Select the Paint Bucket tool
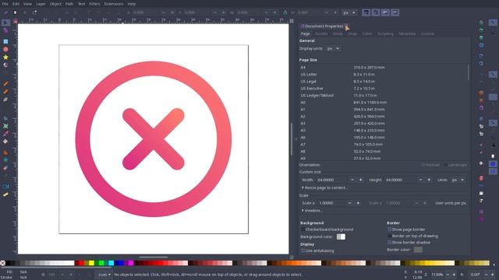The image size is (499, 280). coord(5,142)
